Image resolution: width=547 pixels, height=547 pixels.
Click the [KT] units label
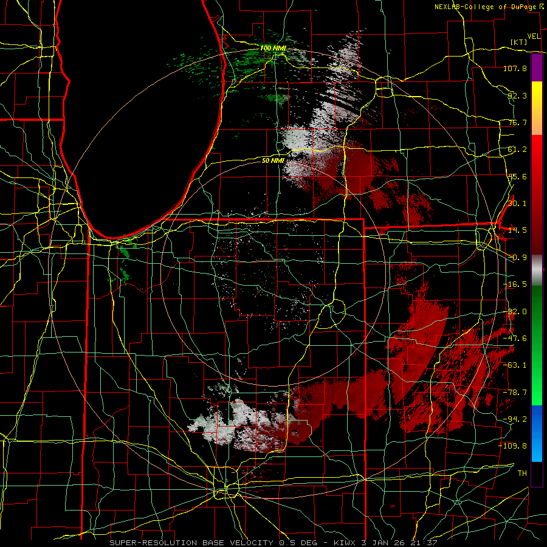point(519,42)
